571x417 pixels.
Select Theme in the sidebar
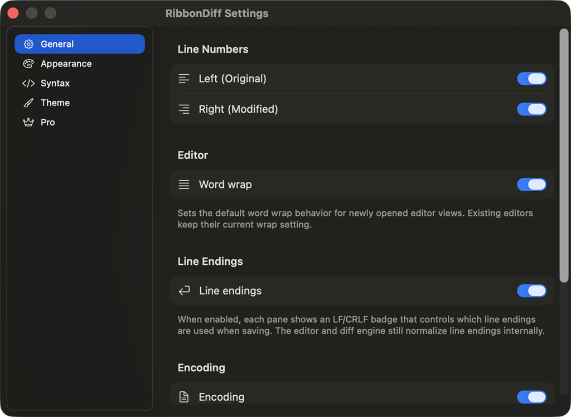coord(55,103)
